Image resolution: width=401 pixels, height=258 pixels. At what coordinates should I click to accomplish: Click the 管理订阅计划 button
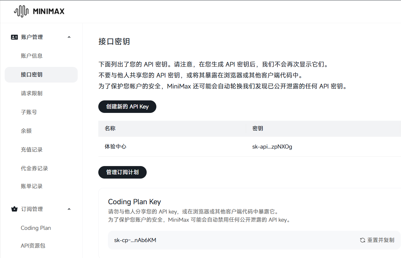[122, 172]
